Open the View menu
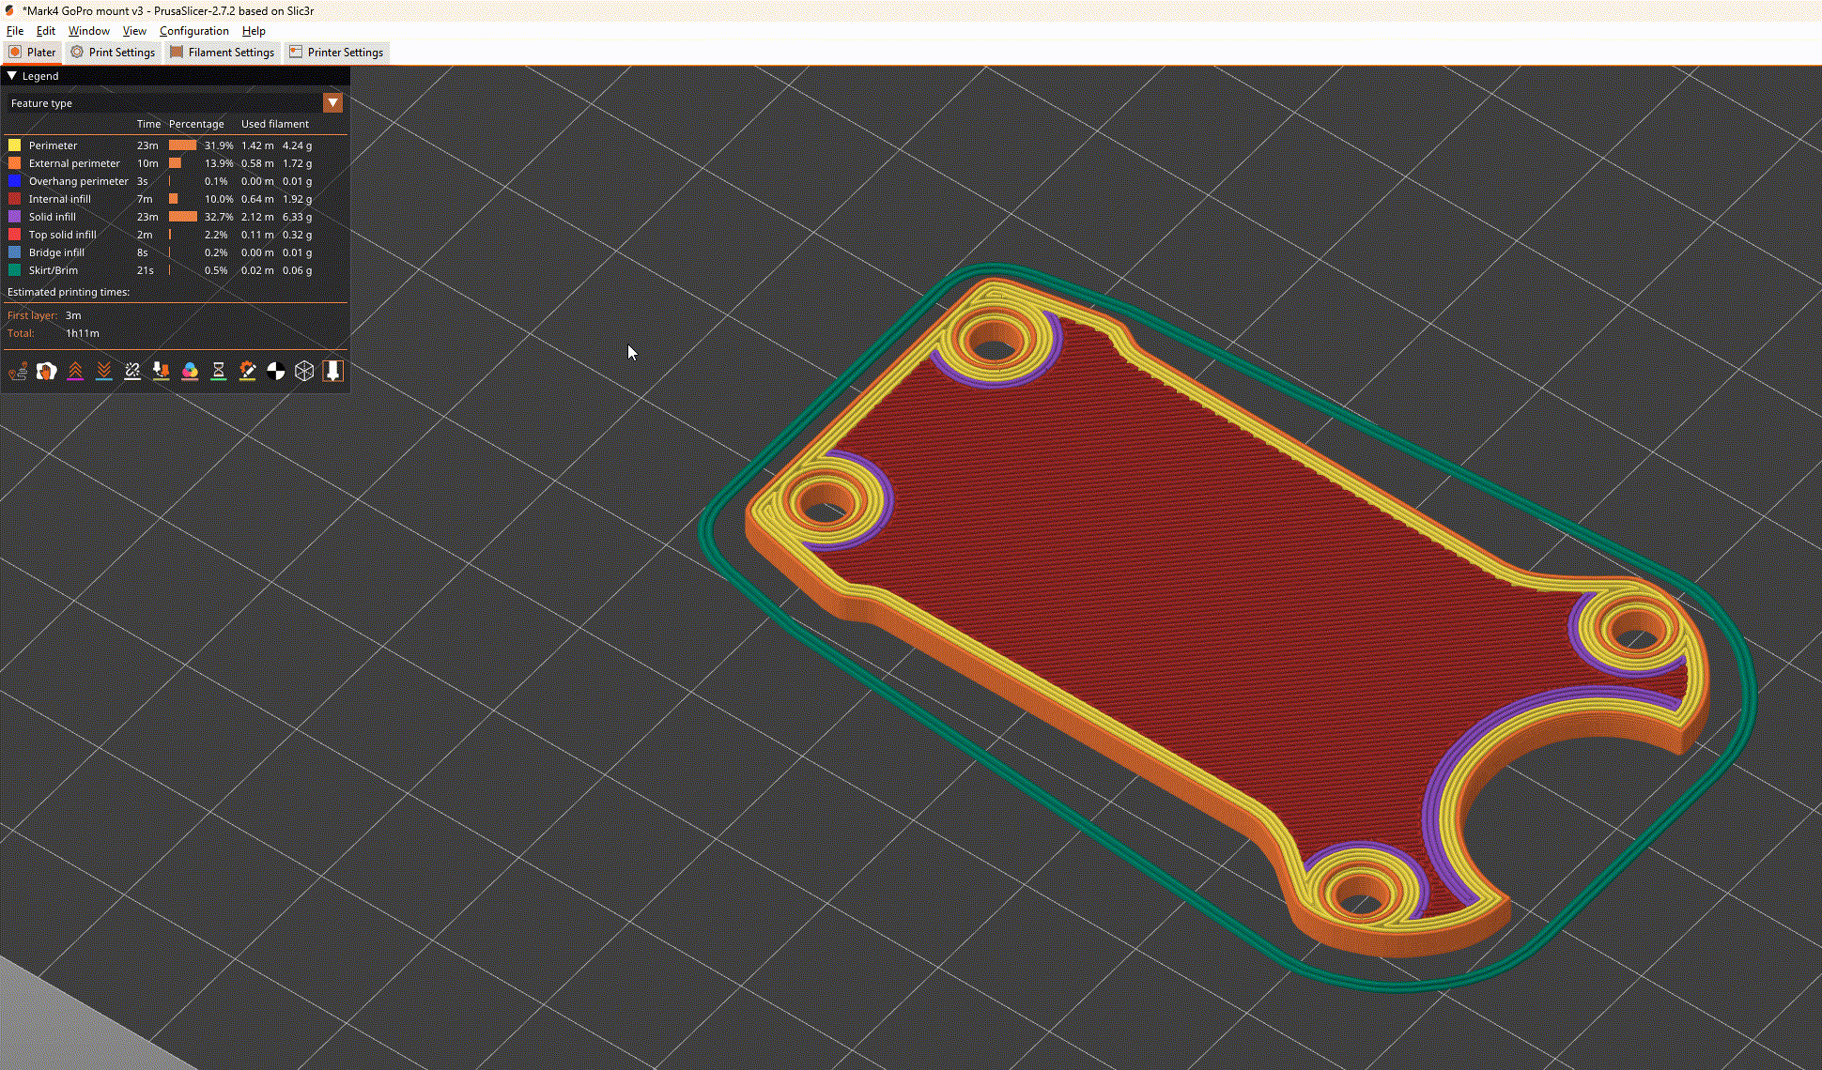The height and width of the screenshot is (1070, 1822). [134, 31]
